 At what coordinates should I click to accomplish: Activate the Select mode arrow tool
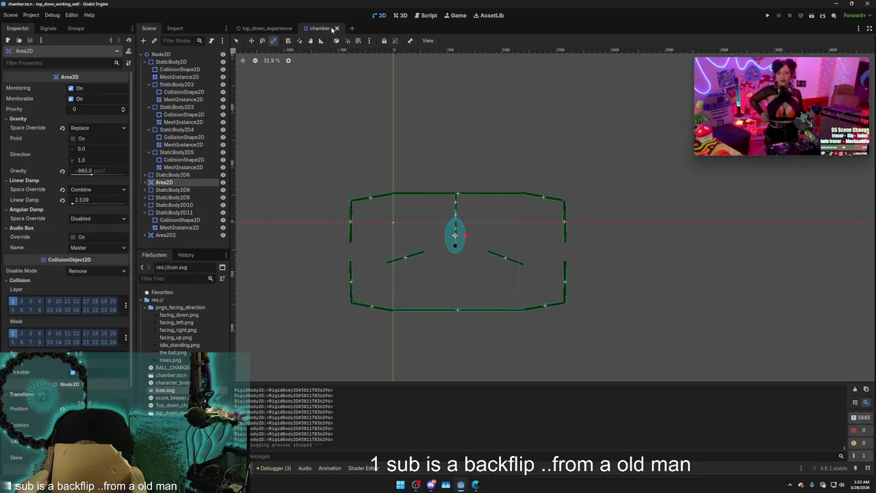point(236,40)
